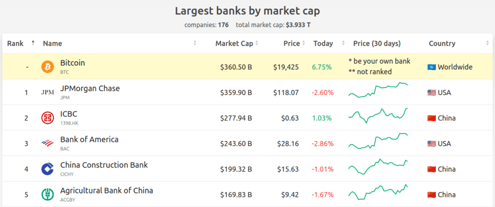Viewport: 495px width, 207px height.
Task: Click the Bank of America logo
Action: 48,143
